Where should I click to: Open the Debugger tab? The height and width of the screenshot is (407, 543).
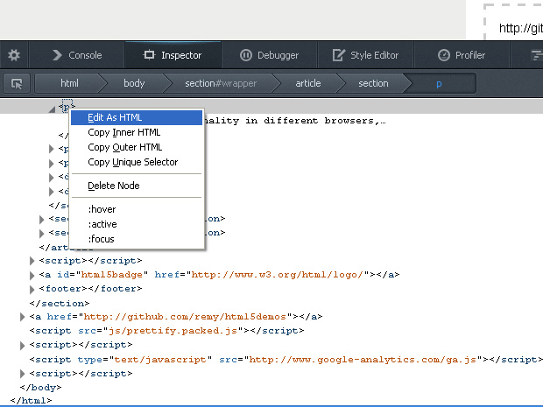(x=269, y=55)
